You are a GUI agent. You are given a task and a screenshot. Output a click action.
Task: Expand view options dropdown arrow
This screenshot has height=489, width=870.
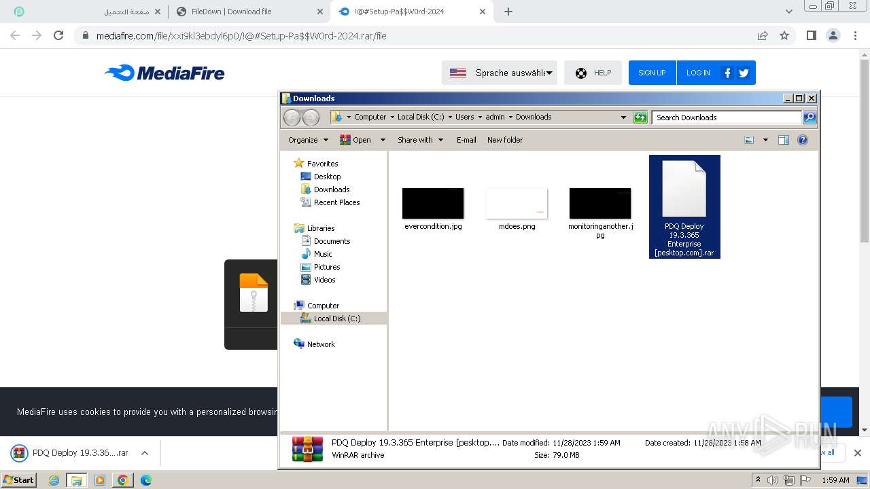(x=765, y=140)
